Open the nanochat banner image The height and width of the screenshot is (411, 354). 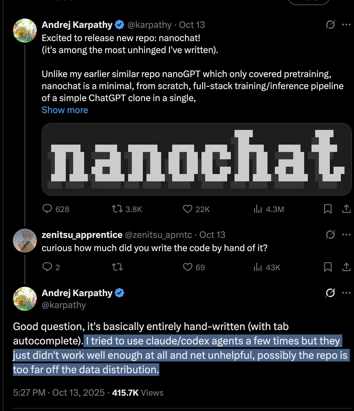196,159
